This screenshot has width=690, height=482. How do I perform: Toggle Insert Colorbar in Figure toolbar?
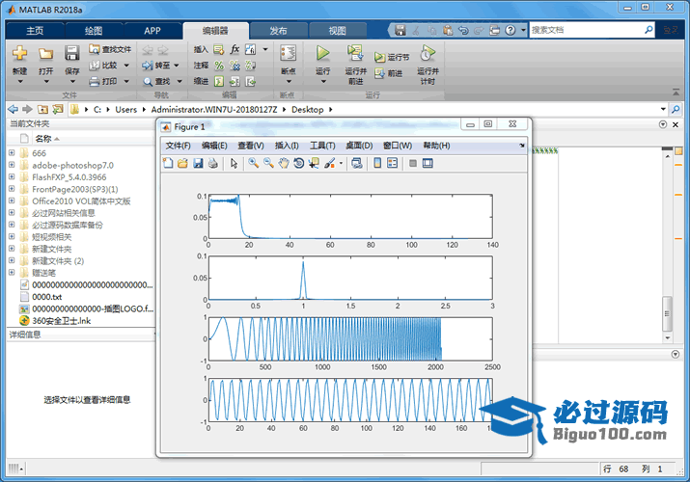[x=376, y=164]
